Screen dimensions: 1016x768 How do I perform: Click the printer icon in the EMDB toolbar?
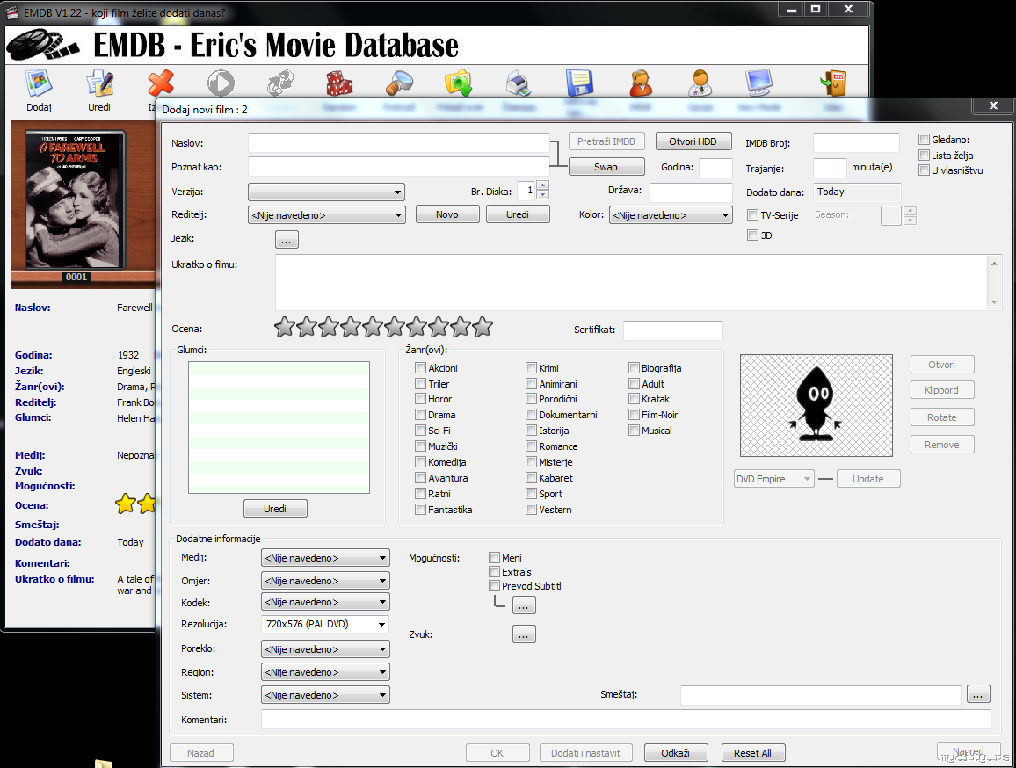click(519, 83)
